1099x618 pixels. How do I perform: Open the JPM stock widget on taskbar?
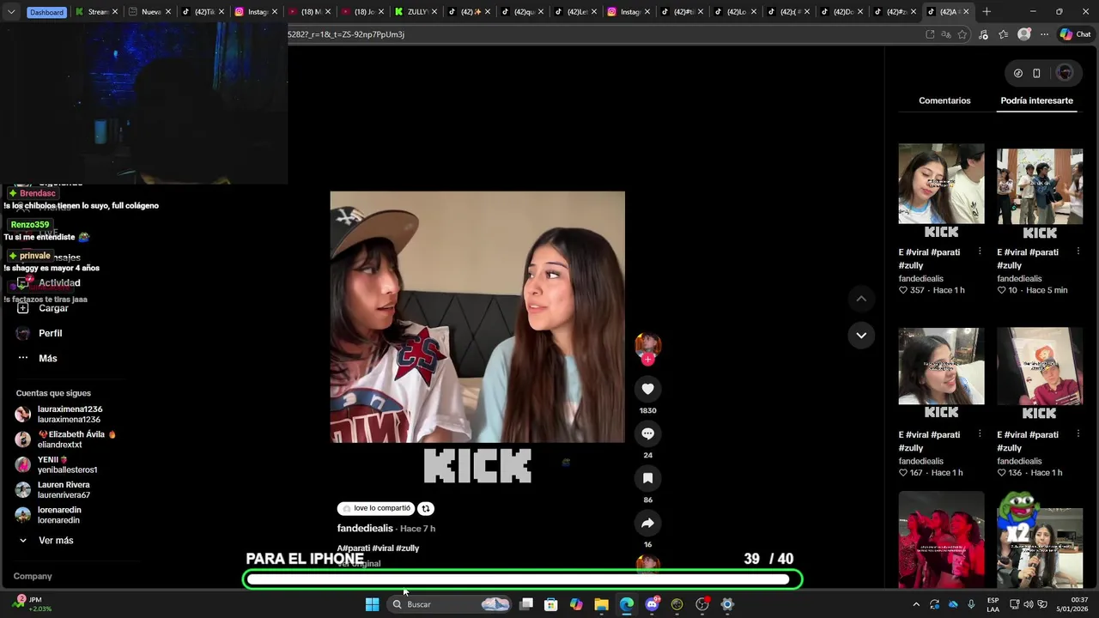coord(33,603)
